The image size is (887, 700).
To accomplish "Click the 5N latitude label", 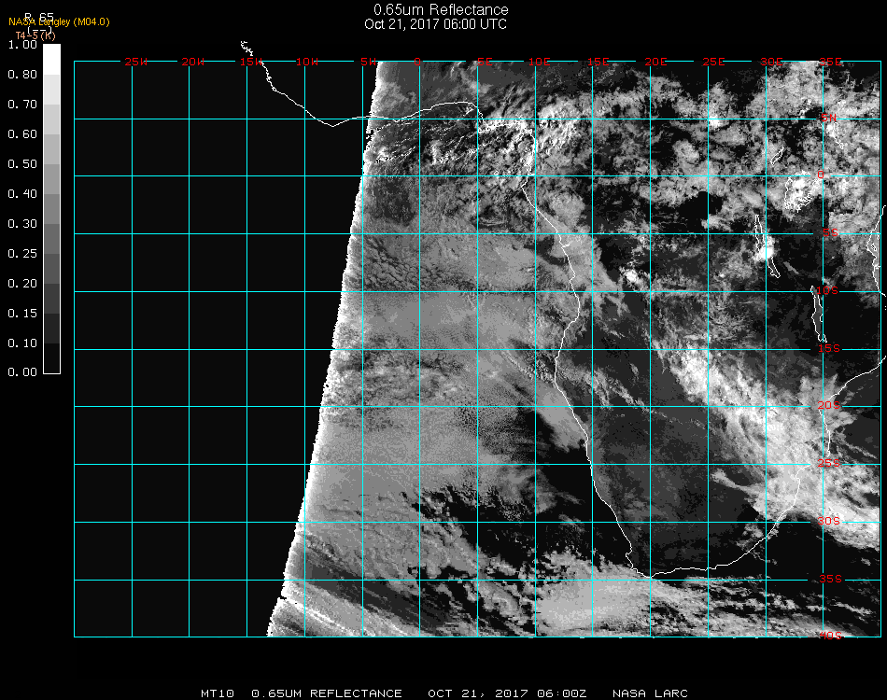I will [x=828, y=118].
